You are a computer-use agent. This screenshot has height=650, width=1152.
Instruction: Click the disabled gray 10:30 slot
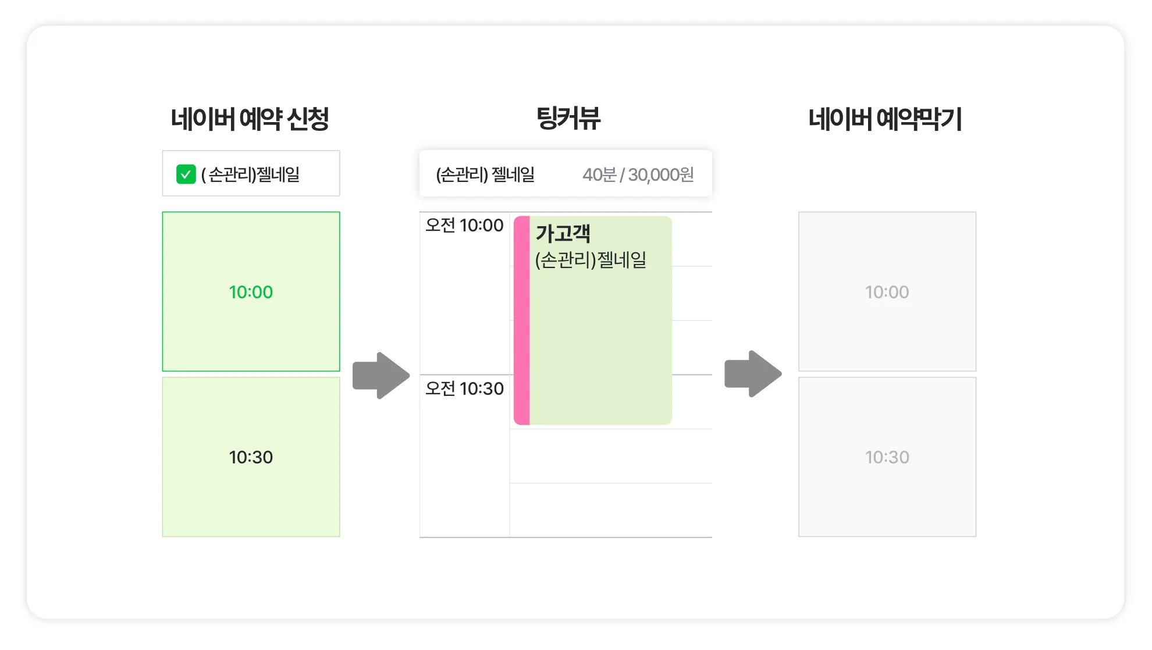[x=887, y=457]
